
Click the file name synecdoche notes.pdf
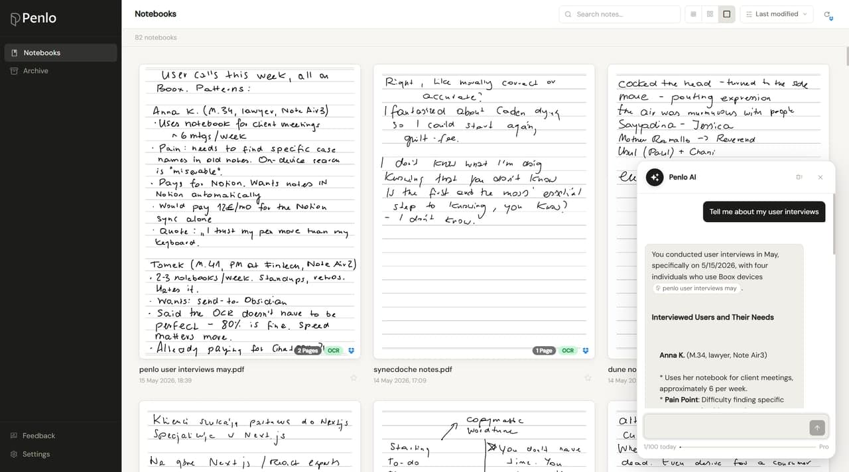point(413,369)
